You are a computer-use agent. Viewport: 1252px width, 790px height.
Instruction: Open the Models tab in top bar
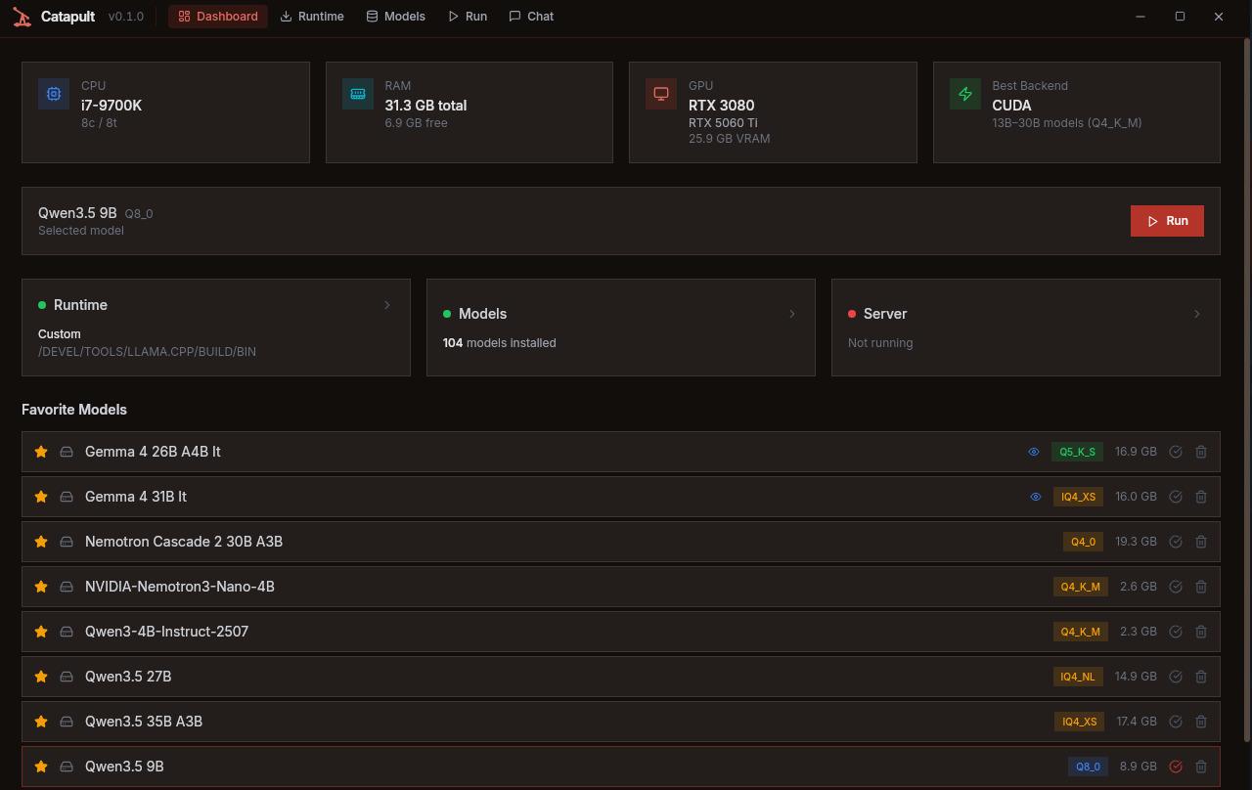[x=395, y=17]
